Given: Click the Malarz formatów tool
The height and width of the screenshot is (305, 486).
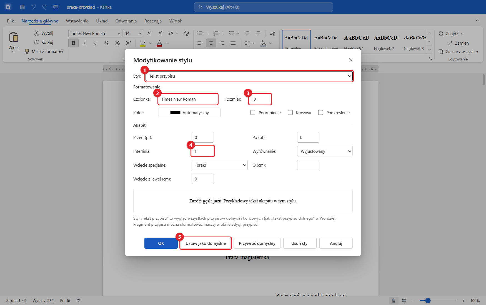Looking at the screenshot, I should click(x=44, y=51).
